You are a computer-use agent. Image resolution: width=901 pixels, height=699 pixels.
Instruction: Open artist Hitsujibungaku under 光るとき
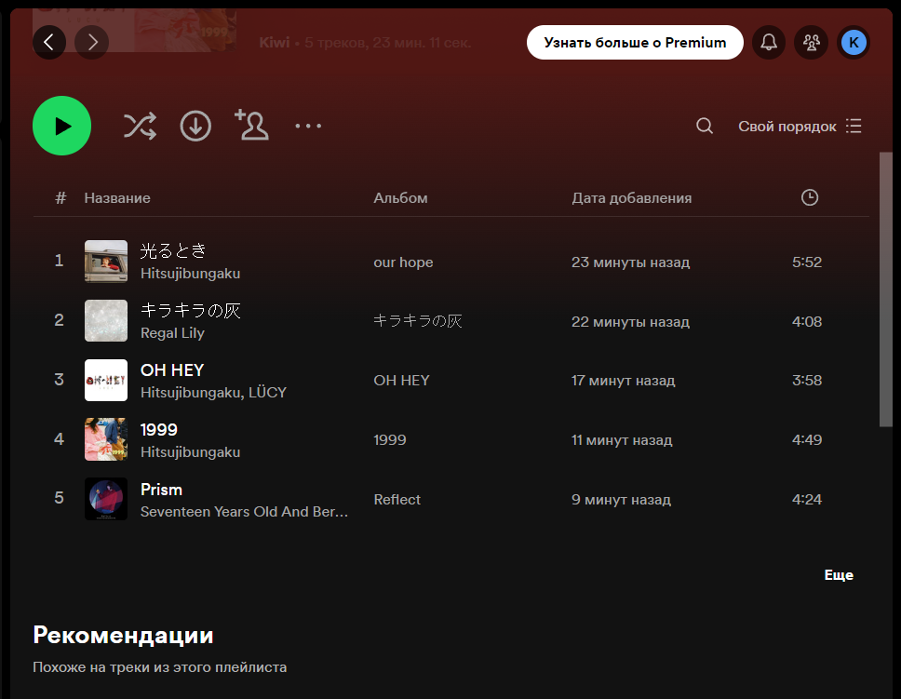click(x=190, y=274)
